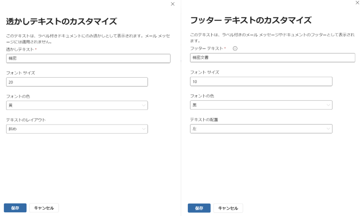Close the 透かしテキストのカスタマイズ panel

tap(173, 4)
